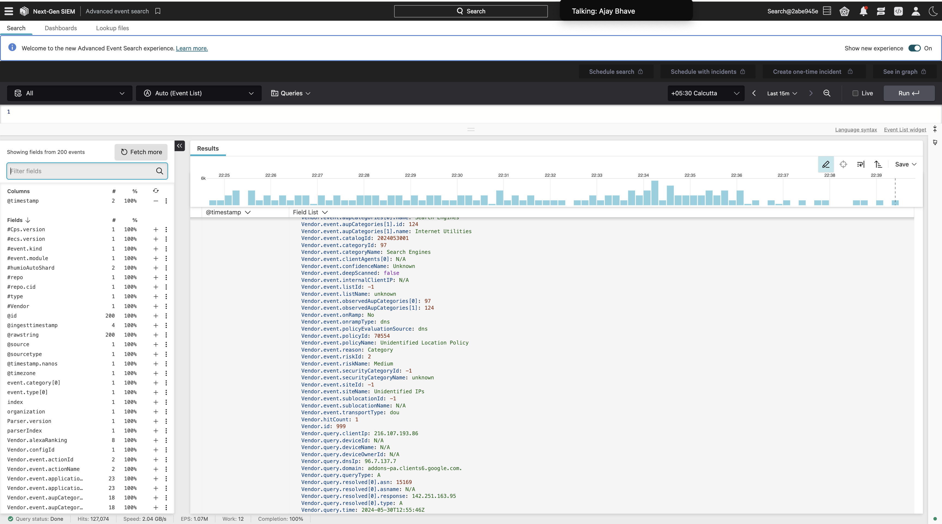
Task: Open the user profile icon
Action: click(916, 11)
